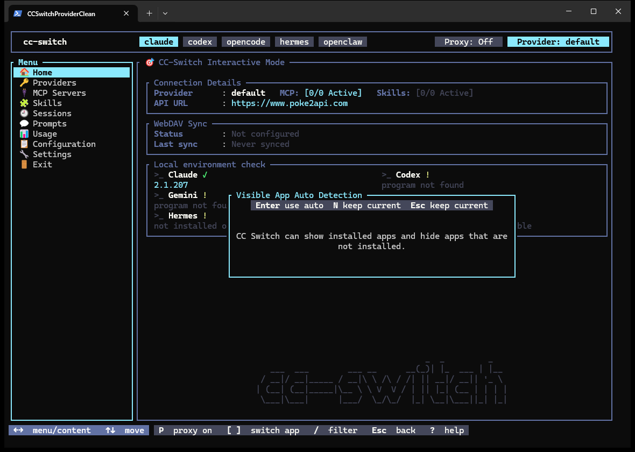The width and height of the screenshot is (635, 452).
Task: Click the 'Not configured' WebDAV status
Action: (x=265, y=133)
